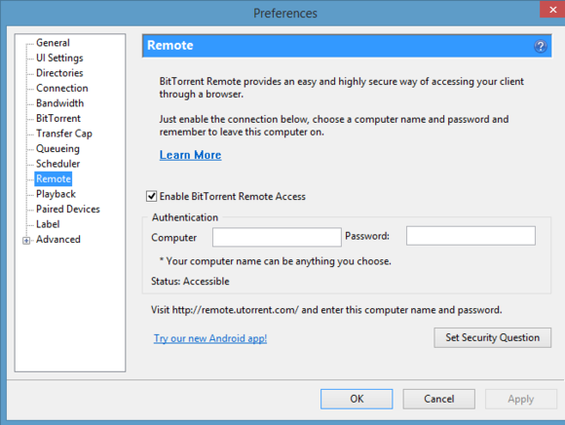Focus the Password input field

(x=471, y=236)
